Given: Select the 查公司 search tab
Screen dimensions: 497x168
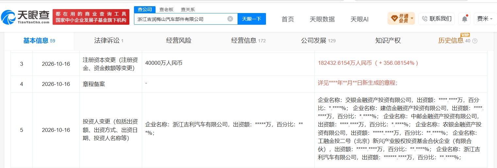Looking at the screenshot, I should point(145,9).
